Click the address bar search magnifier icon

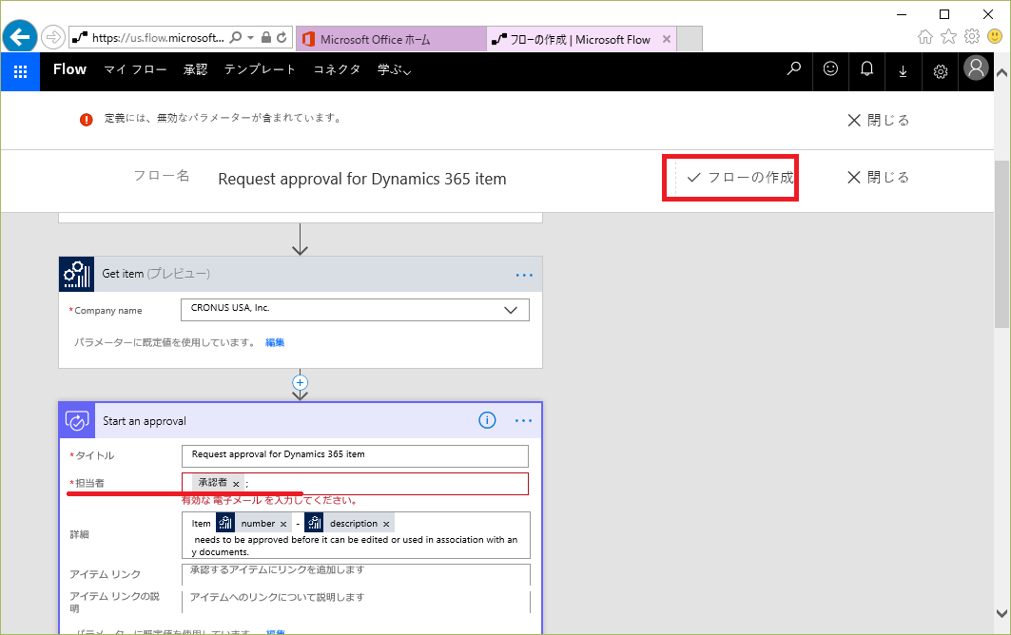coord(236,37)
